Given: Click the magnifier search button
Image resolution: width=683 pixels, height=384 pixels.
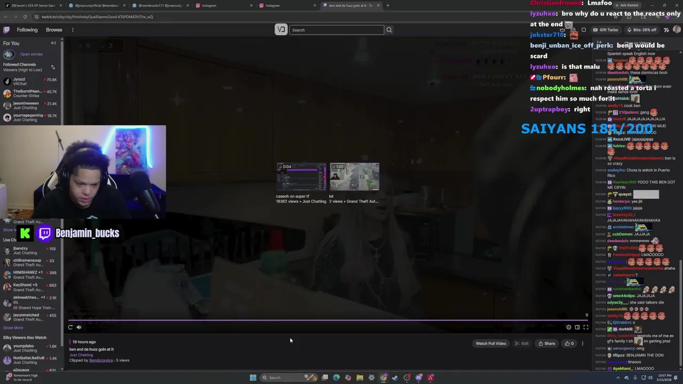Looking at the screenshot, I should coord(389,30).
